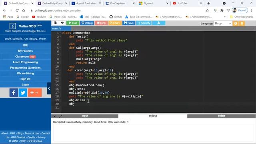The height and width of the screenshot is (144, 256).
Task: Collapse the Test1 method at line 2
Action: (x=60, y=37)
